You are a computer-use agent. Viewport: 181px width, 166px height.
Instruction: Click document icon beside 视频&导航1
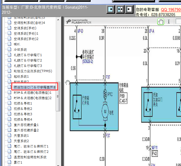pyautogui.click(x=9, y=103)
